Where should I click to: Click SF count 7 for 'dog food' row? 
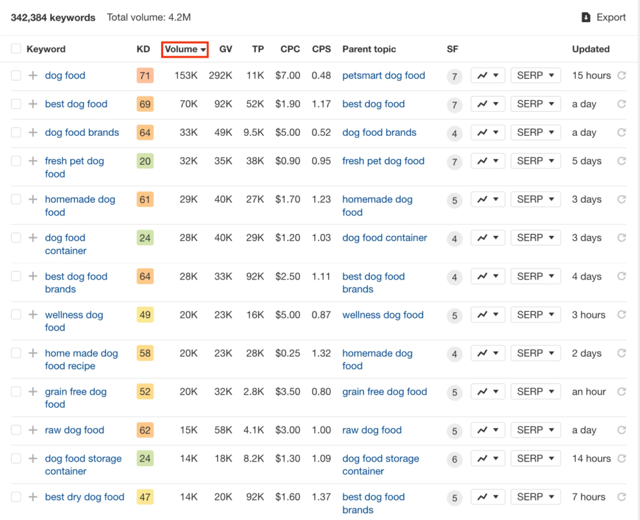454,77
